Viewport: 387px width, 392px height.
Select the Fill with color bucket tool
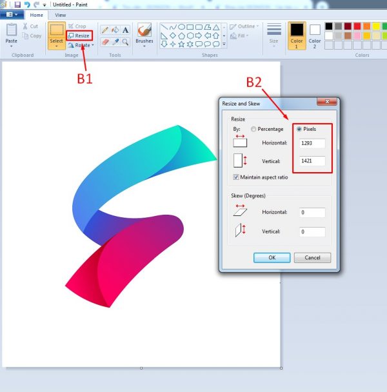click(115, 30)
